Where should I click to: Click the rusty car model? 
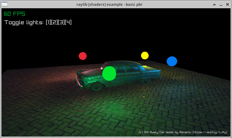coord(118,76)
